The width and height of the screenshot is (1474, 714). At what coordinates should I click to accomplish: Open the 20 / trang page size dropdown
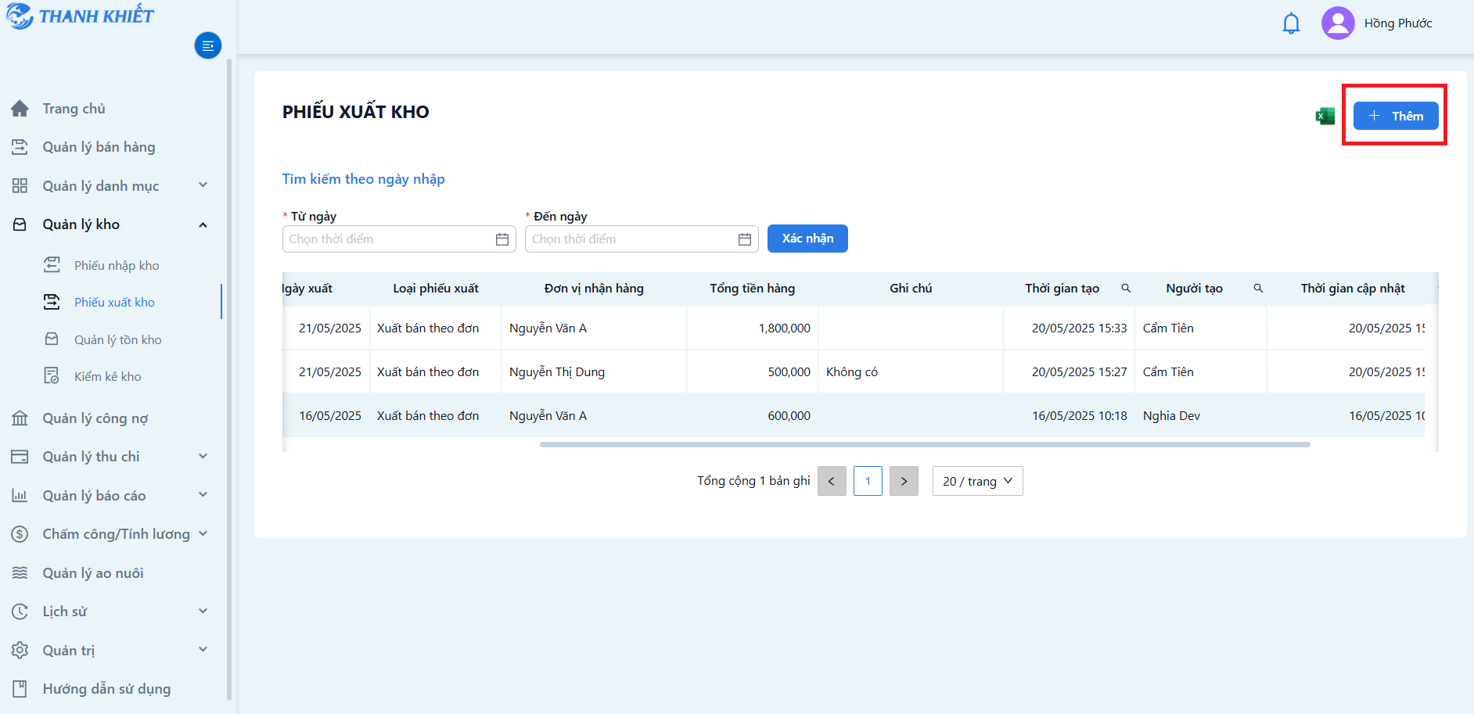click(978, 481)
